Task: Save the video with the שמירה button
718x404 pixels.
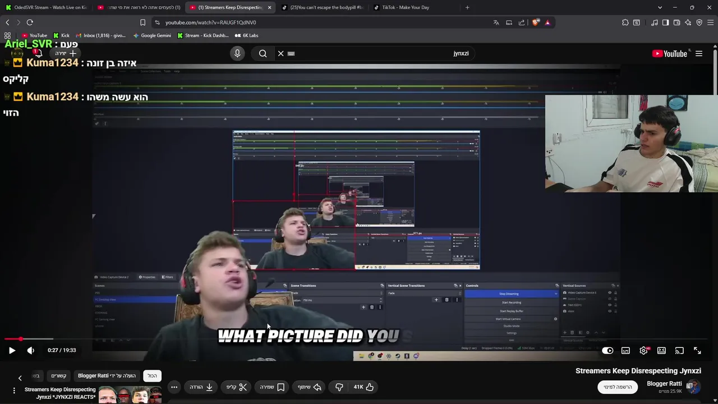Action: click(x=272, y=387)
